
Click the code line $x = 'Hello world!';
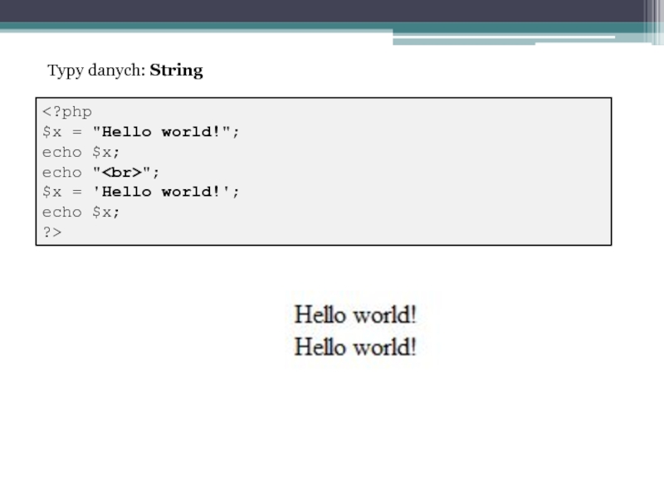(x=140, y=192)
